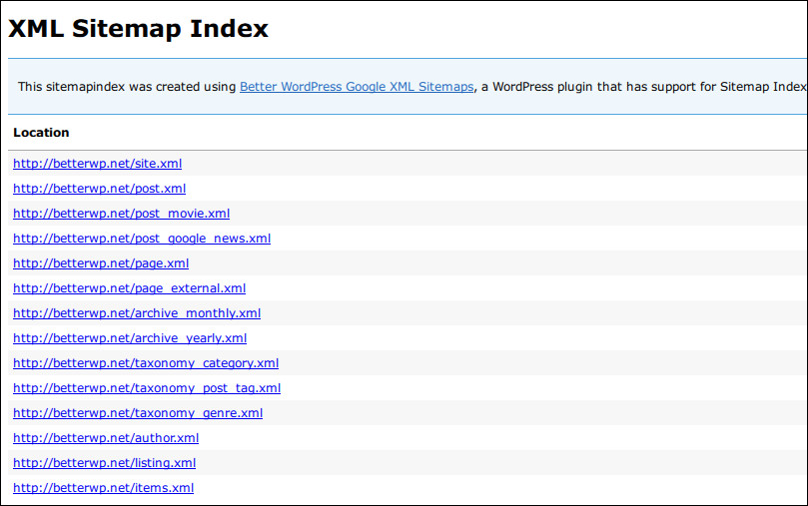Open the post.xml sitemap link

99,189
